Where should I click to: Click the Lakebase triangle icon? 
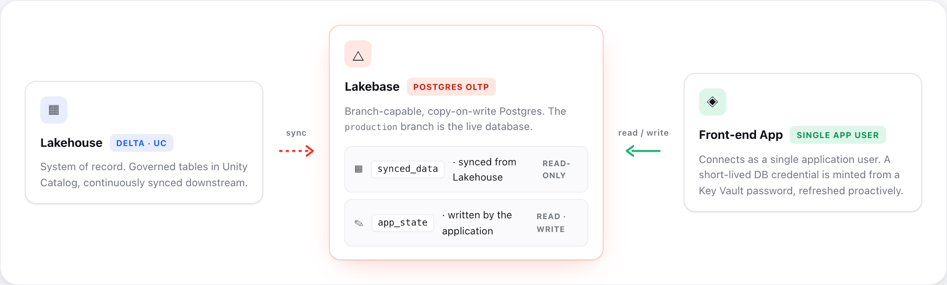358,54
